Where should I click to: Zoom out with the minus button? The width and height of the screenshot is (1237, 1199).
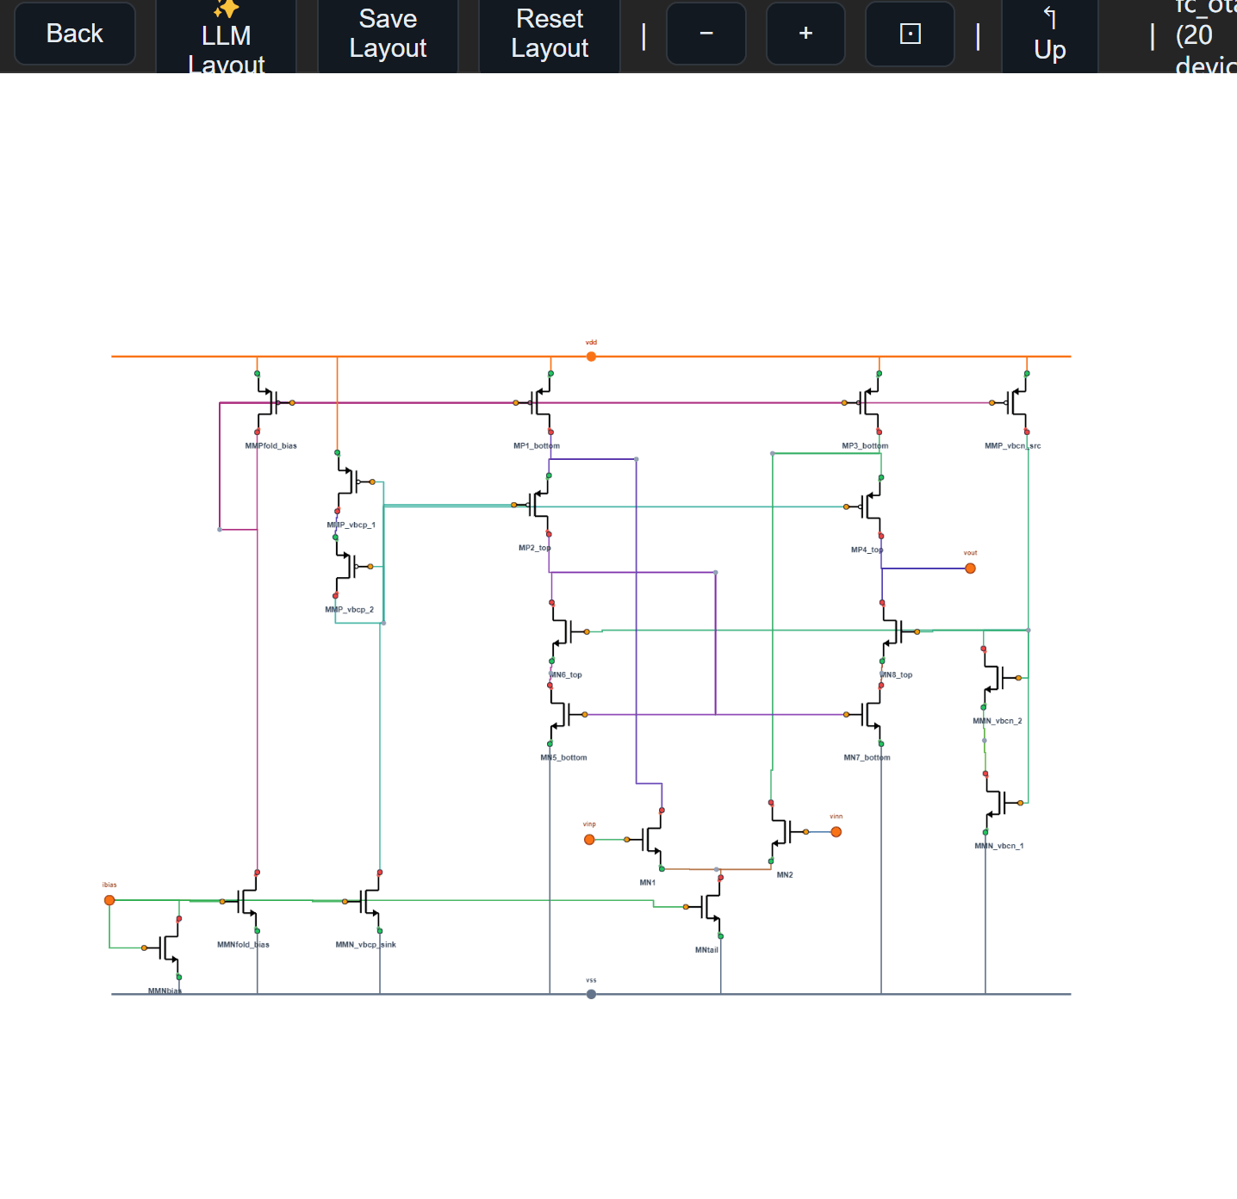[706, 34]
